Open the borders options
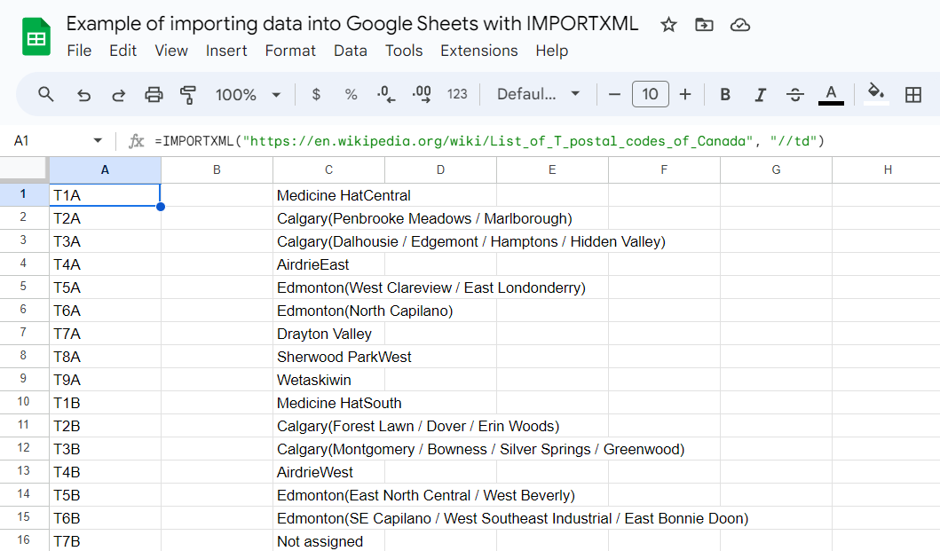 pyautogui.click(x=913, y=94)
